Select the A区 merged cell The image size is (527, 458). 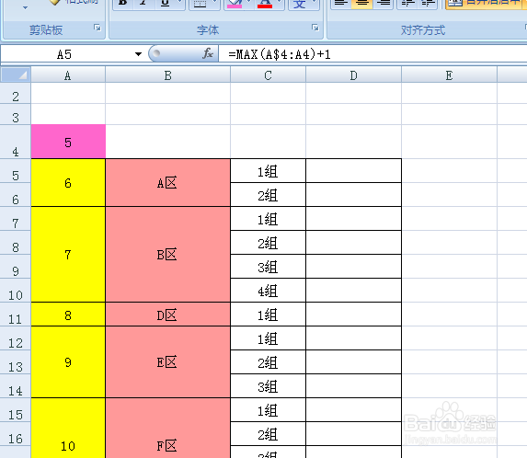point(167,182)
